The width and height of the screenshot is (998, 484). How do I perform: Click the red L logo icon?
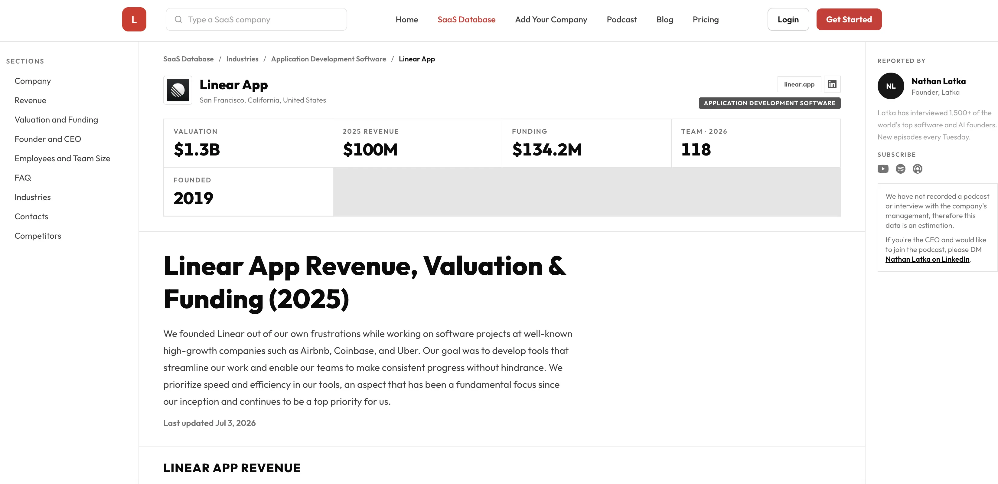(x=134, y=19)
